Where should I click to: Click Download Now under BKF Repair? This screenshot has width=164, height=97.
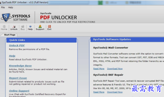click(115, 92)
